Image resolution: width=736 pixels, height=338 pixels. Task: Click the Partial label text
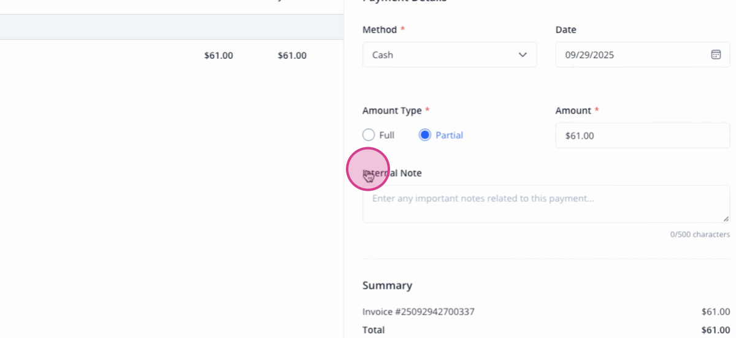pyautogui.click(x=449, y=135)
